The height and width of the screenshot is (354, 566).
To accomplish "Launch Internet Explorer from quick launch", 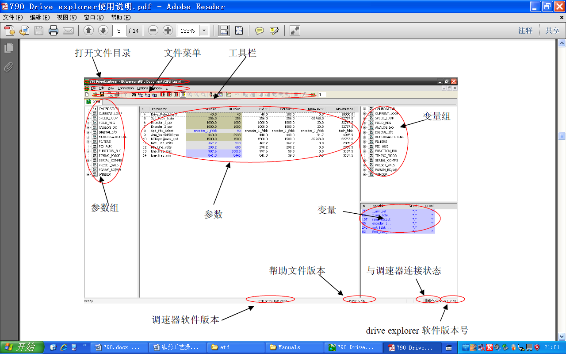I will coord(64,347).
